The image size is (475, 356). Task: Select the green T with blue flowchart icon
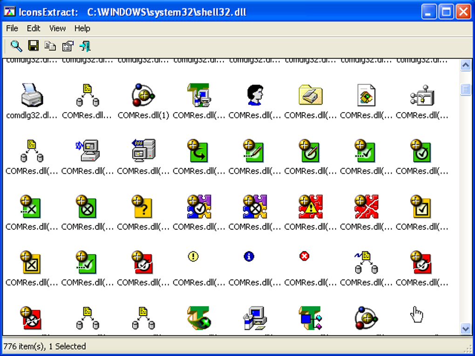pyautogui.click(x=311, y=318)
